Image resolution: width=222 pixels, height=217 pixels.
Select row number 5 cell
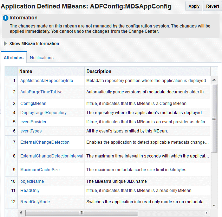(x=11, y=122)
